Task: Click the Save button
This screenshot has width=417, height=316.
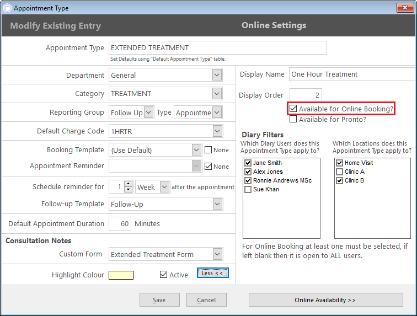Action: tap(159, 300)
